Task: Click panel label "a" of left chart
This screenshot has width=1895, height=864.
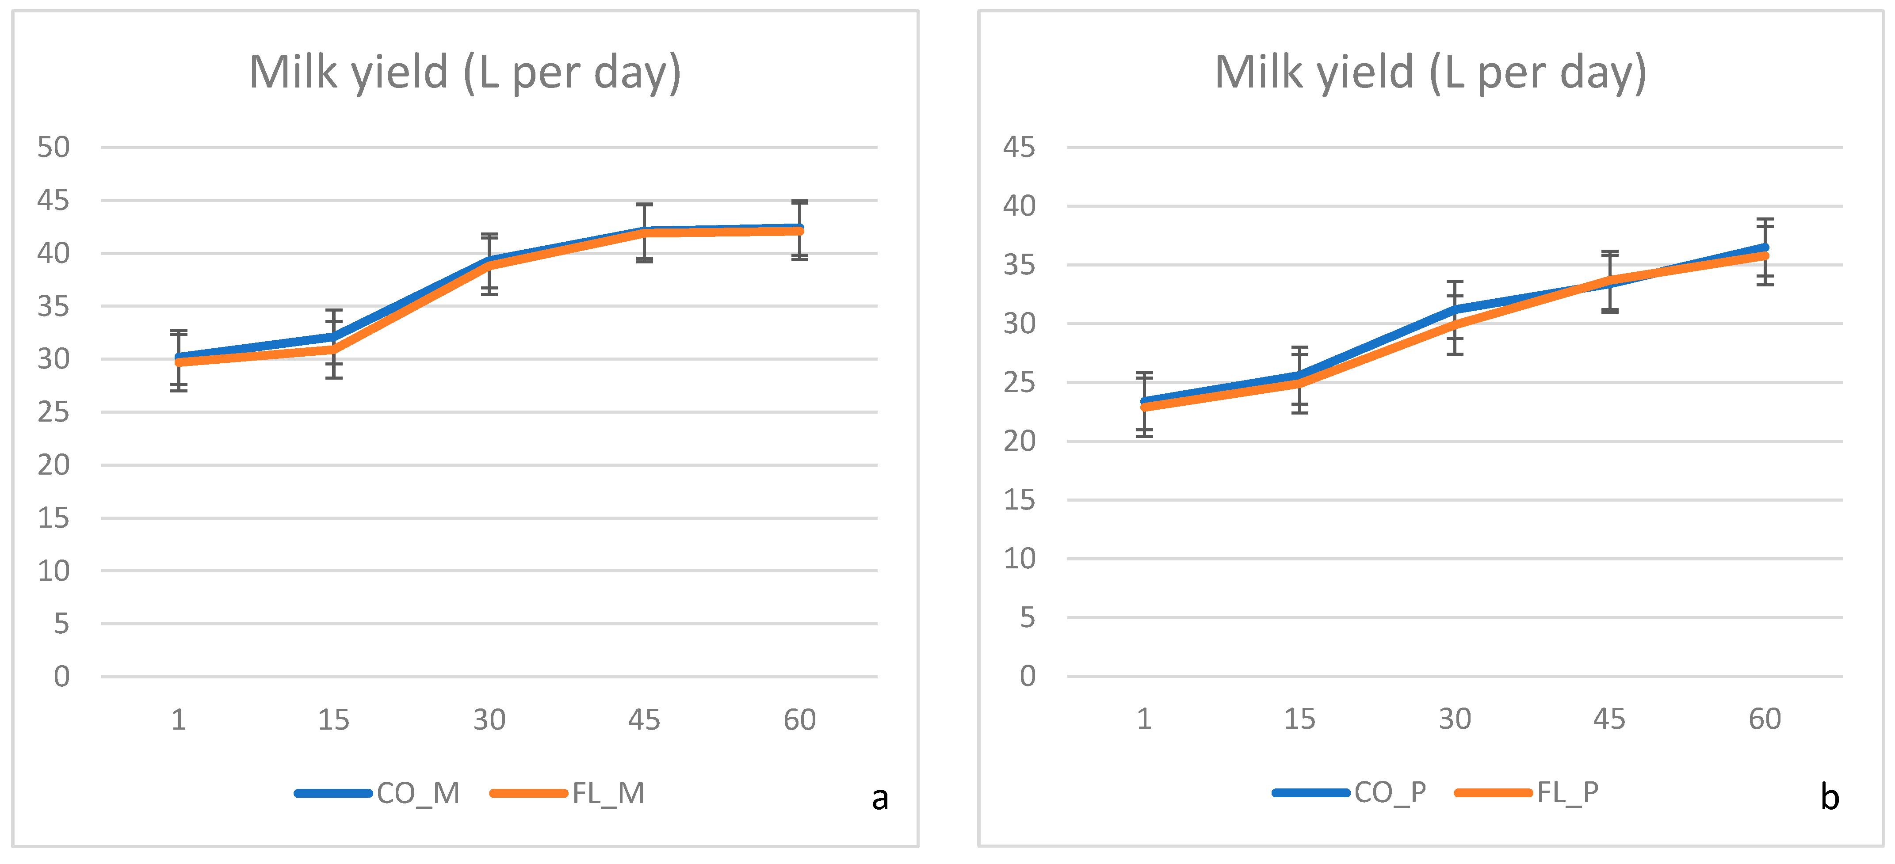Action: coord(880,798)
